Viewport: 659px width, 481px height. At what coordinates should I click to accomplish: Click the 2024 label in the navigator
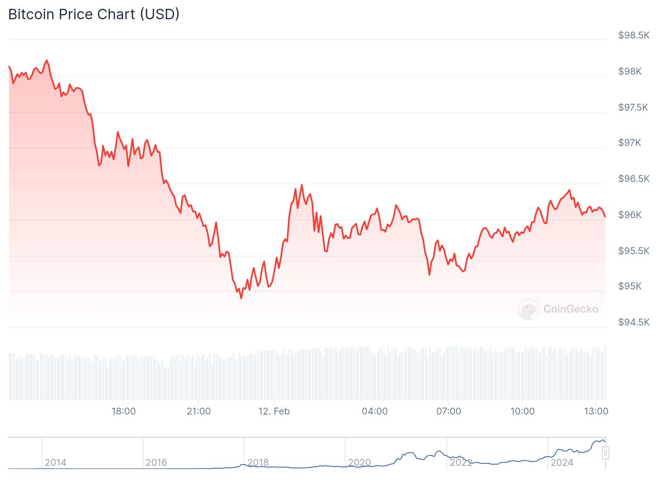click(x=562, y=463)
